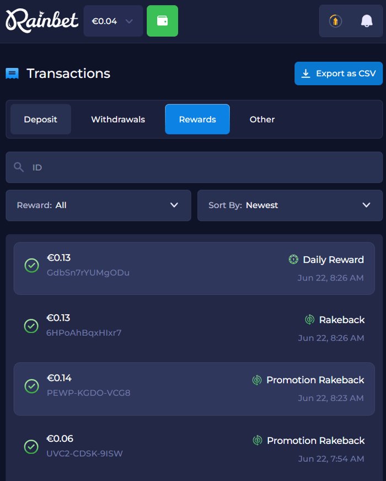Open the notifications bell

366,21
